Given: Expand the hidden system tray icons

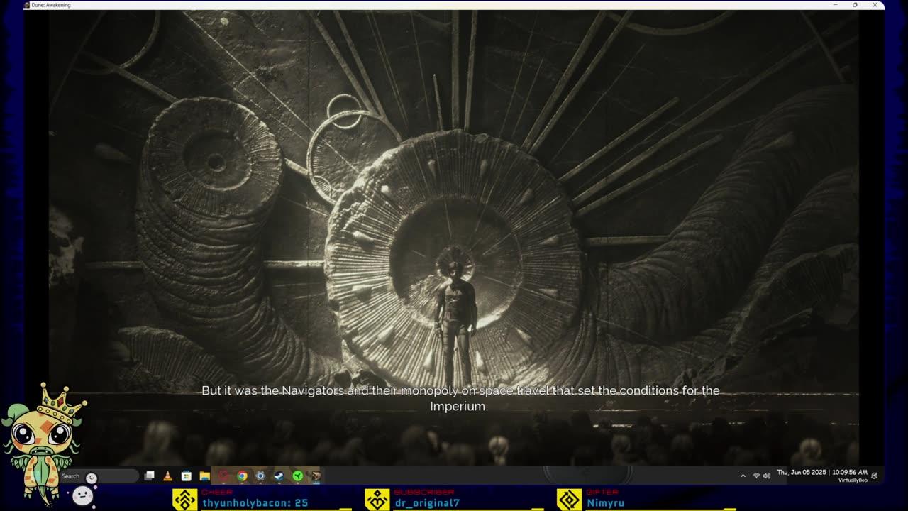Looking at the screenshot, I should point(743,476).
